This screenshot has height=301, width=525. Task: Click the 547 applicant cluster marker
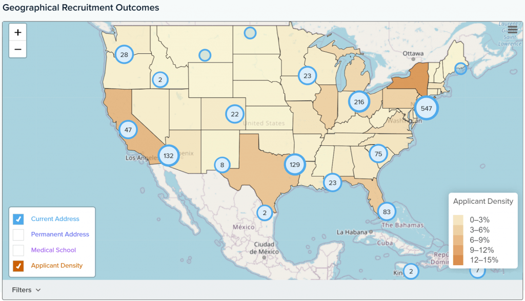[x=427, y=109]
